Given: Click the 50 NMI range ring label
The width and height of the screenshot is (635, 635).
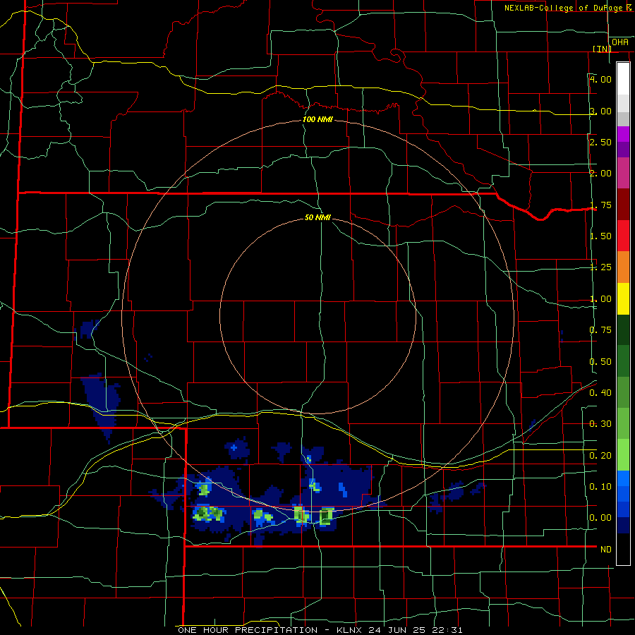Looking at the screenshot, I should 317,217.
